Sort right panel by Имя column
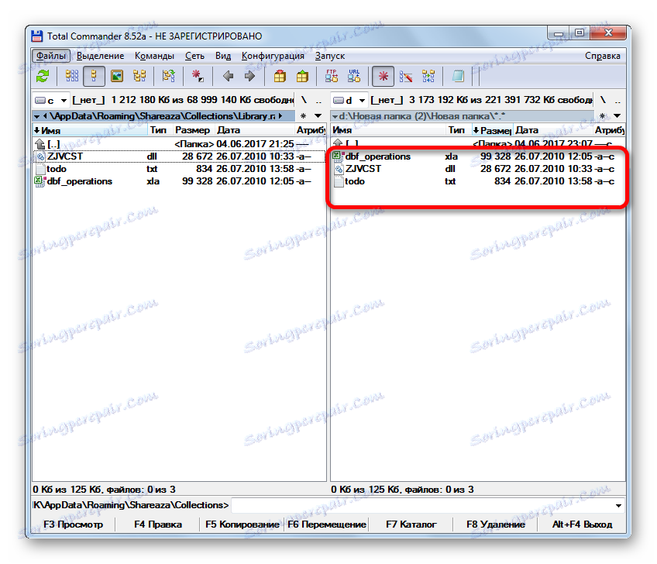 pos(387,130)
